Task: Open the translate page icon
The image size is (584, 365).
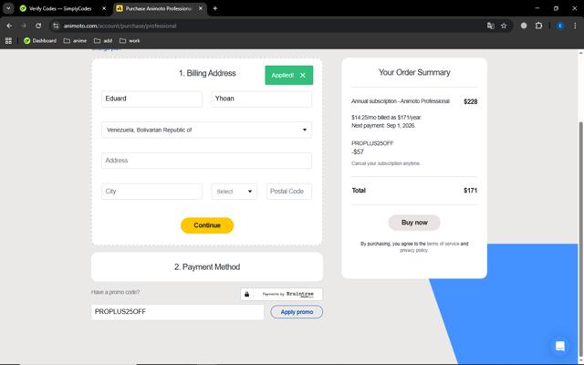Action: point(491,26)
